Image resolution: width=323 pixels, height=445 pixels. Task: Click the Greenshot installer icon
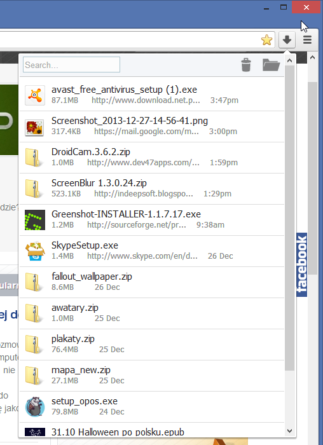[x=34, y=220]
